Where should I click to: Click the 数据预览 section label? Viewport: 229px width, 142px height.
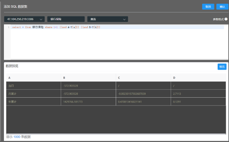(12, 66)
